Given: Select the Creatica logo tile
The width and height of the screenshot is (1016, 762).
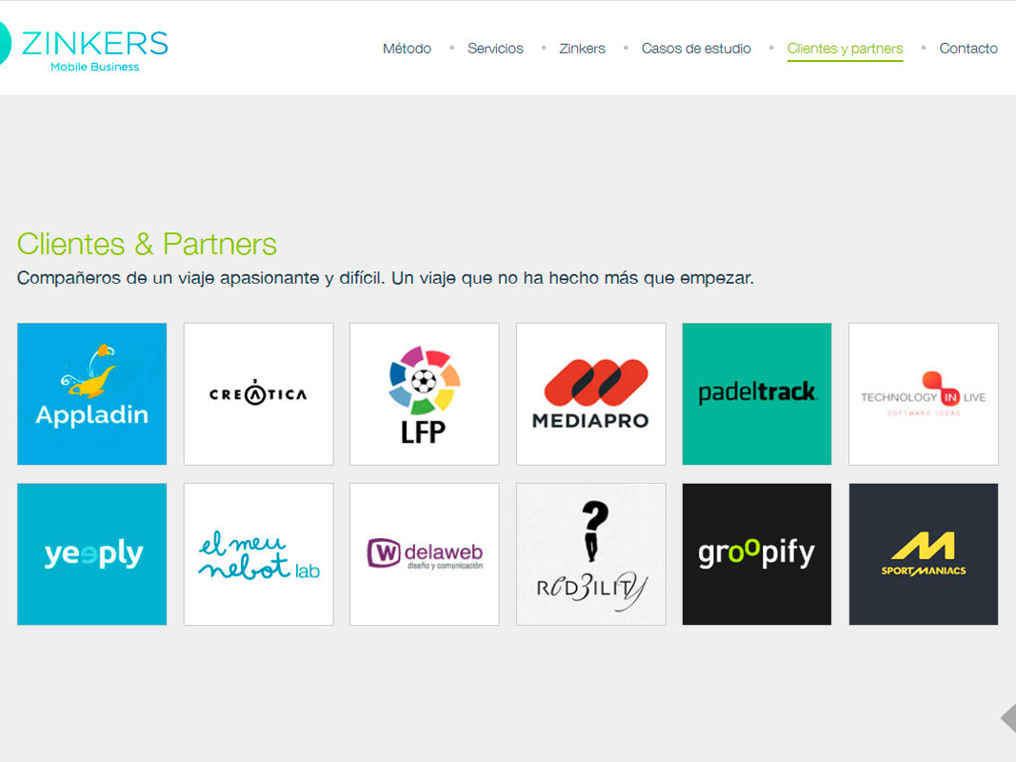Looking at the screenshot, I should tap(259, 394).
